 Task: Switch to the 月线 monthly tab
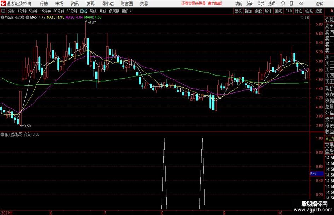(103, 11)
